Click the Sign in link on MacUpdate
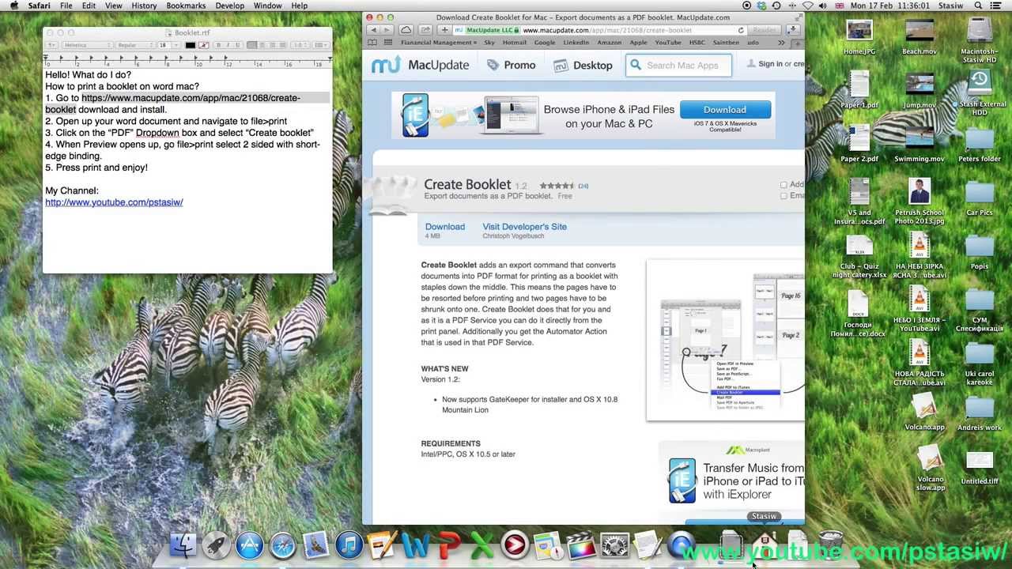Viewport: 1012px width, 569px height. tap(770, 64)
